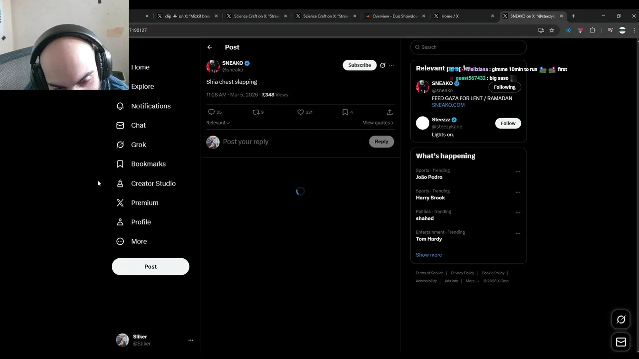Open Ads info footer link

pyautogui.click(x=451, y=281)
